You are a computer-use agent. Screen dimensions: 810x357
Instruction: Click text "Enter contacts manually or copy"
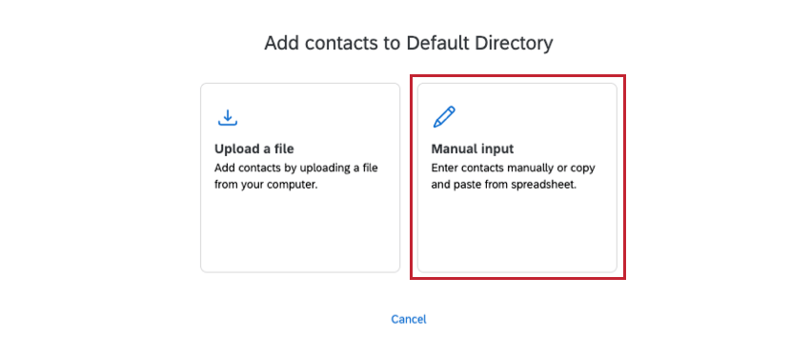pyautogui.click(x=513, y=169)
